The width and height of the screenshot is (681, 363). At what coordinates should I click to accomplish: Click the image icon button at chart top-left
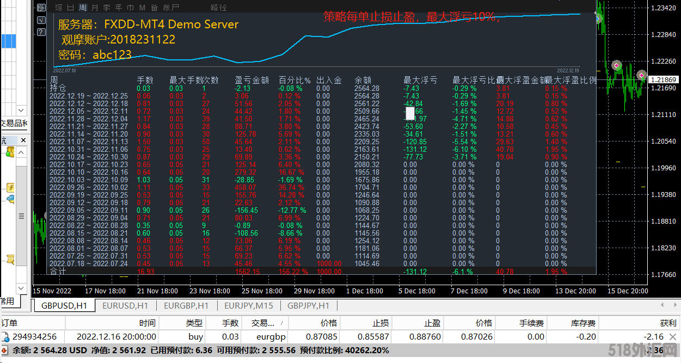point(41,8)
